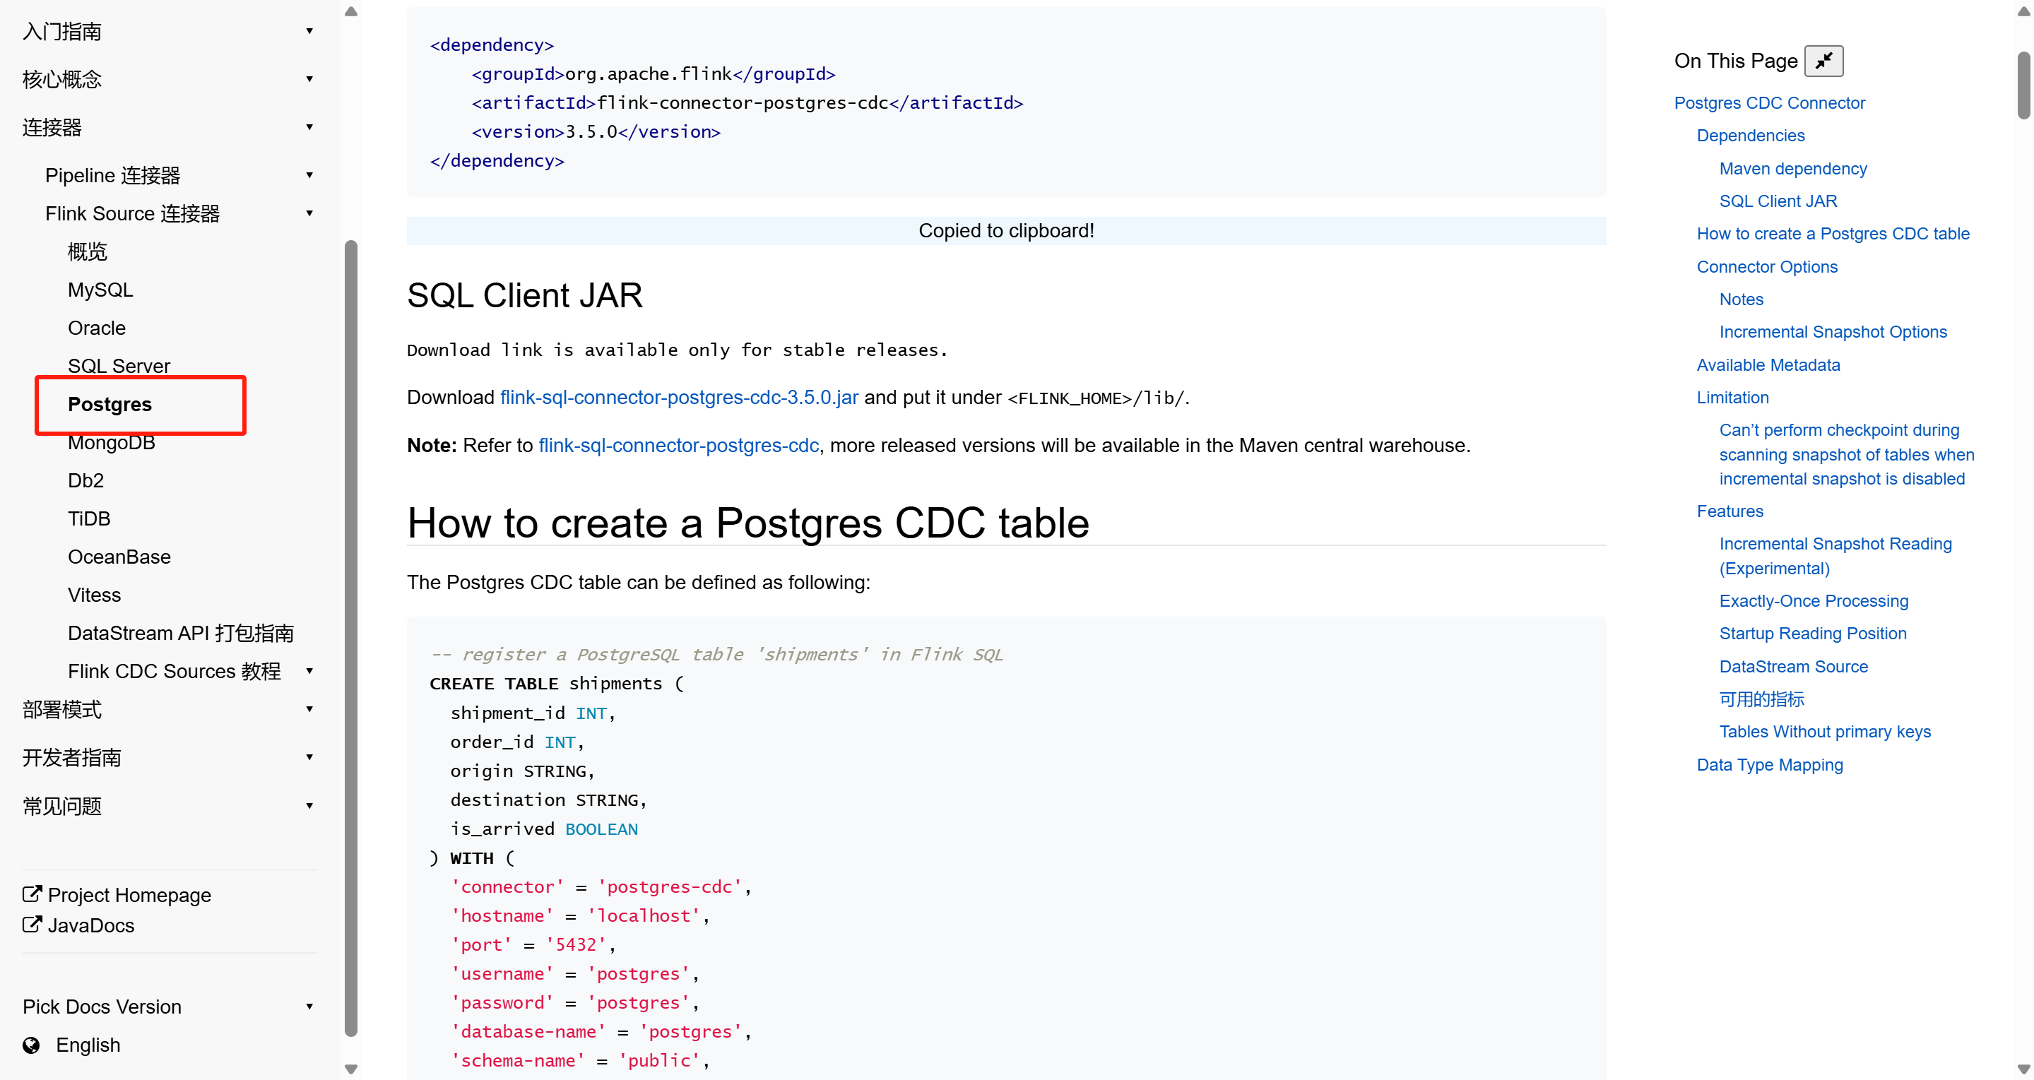This screenshot has height=1080, width=2034.
Task: Jump to Connector Options section
Action: click(1766, 267)
